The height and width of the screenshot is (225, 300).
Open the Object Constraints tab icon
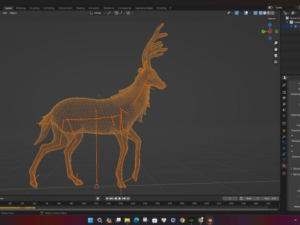(284, 154)
